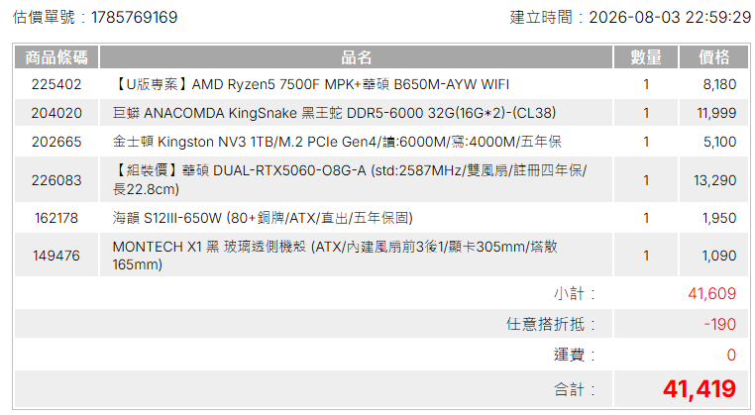Screen dimensions: 755x415
Task: Select product barcode 225402
Action: click(56, 84)
